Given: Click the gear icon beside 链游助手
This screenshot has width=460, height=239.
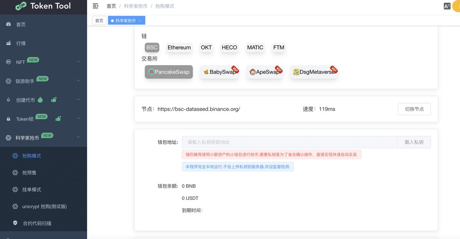Looking at the screenshot, I should click(8, 81).
